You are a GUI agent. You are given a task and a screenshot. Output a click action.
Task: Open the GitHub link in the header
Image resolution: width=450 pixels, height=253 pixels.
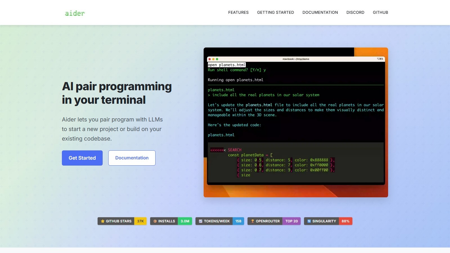point(380,12)
